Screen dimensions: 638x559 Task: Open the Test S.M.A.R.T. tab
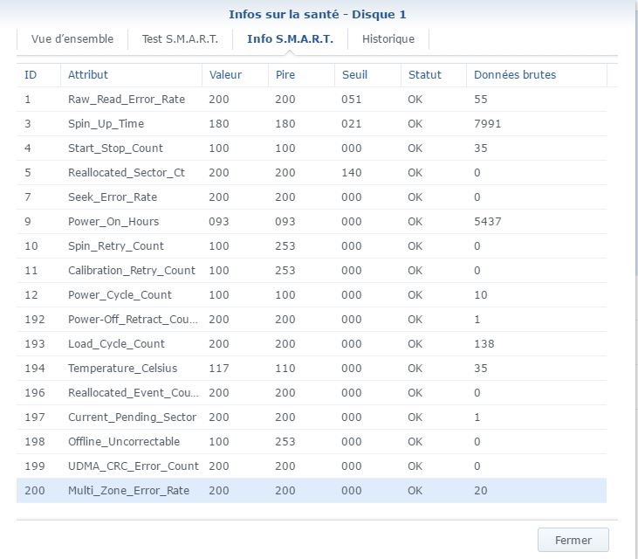tap(180, 39)
